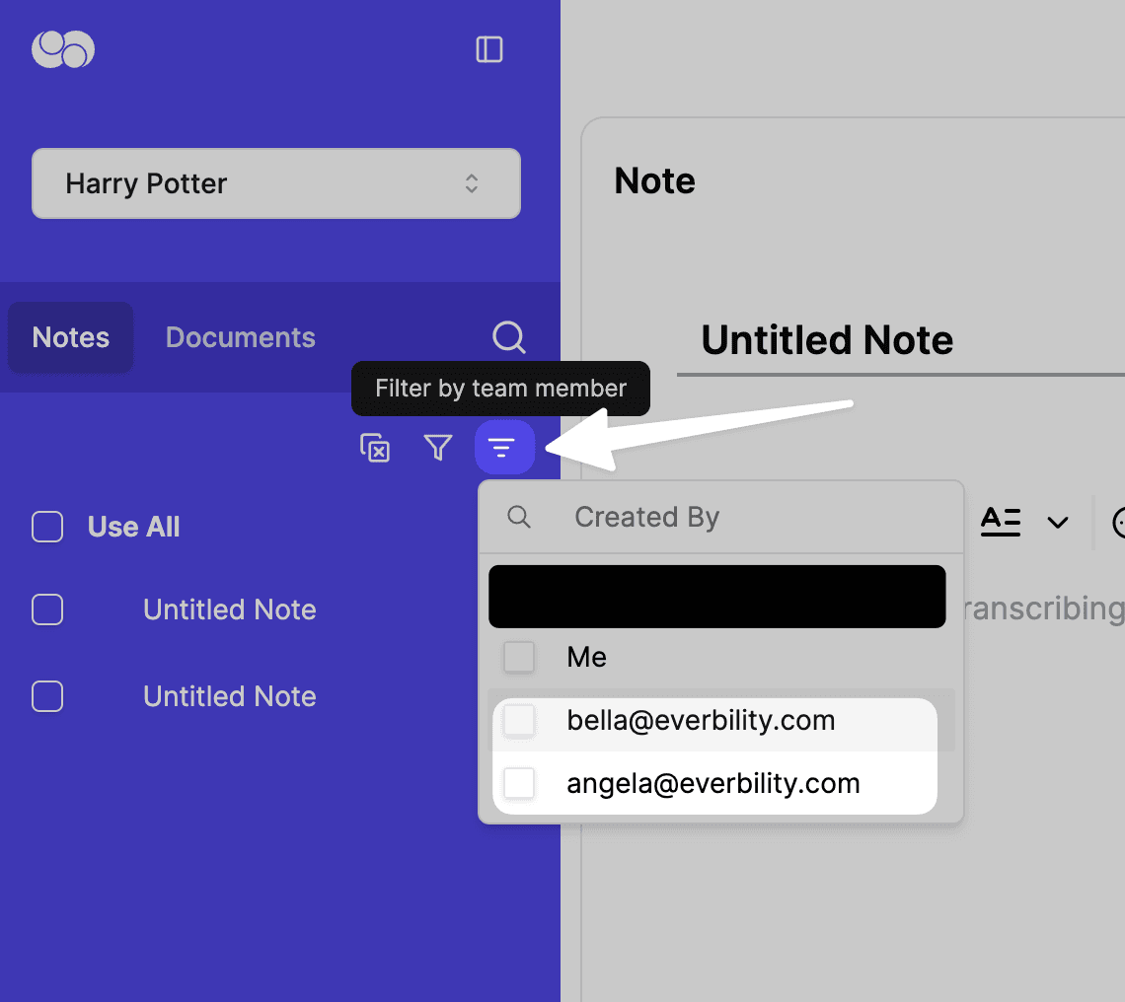This screenshot has width=1125, height=1002.
Task: Tick the Me checkbox
Action: (519, 657)
